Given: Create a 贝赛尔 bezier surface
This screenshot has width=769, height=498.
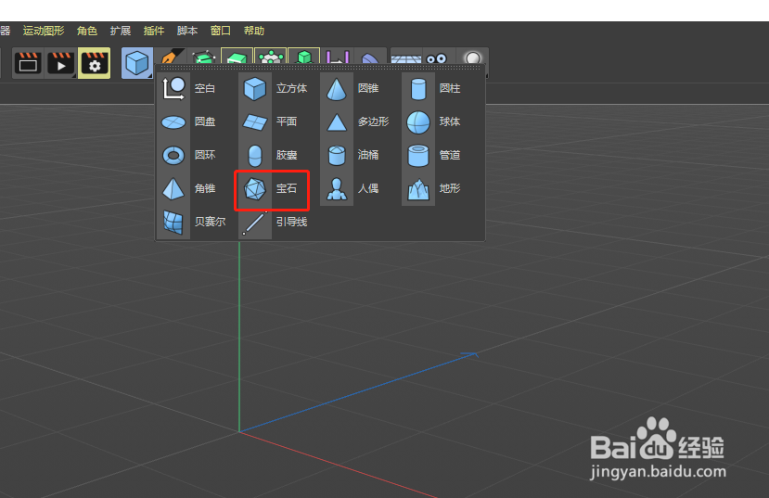Looking at the screenshot, I should click(x=195, y=222).
